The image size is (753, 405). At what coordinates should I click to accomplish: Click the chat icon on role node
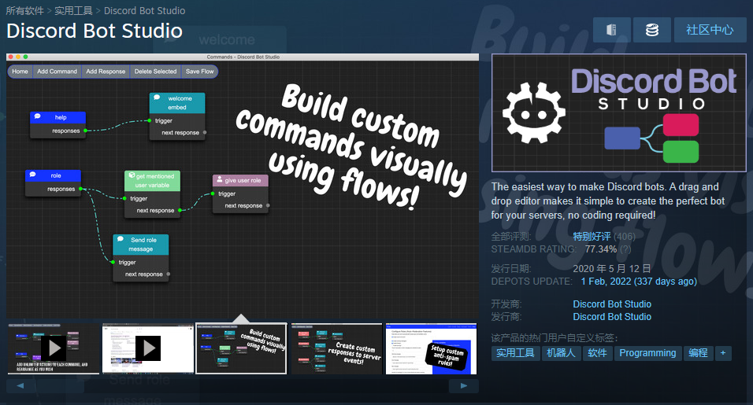(32, 175)
